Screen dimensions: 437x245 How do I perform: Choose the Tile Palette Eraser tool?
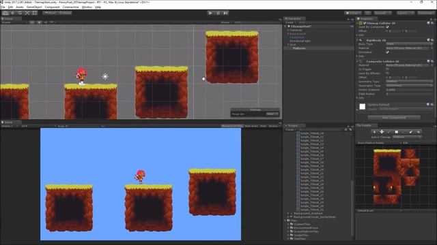[411, 132]
